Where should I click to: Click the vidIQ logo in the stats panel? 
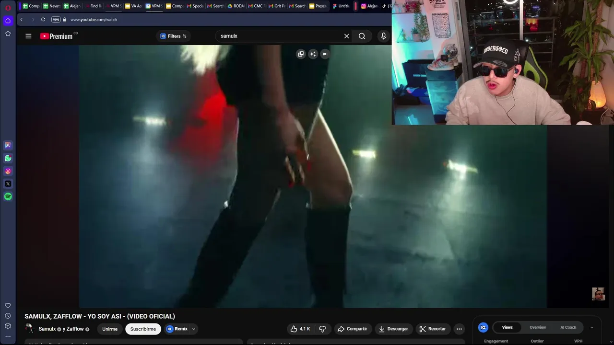483,327
